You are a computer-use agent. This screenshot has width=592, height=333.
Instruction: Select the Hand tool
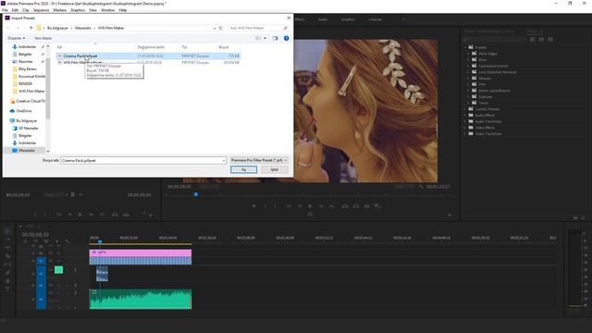pos(7,281)
